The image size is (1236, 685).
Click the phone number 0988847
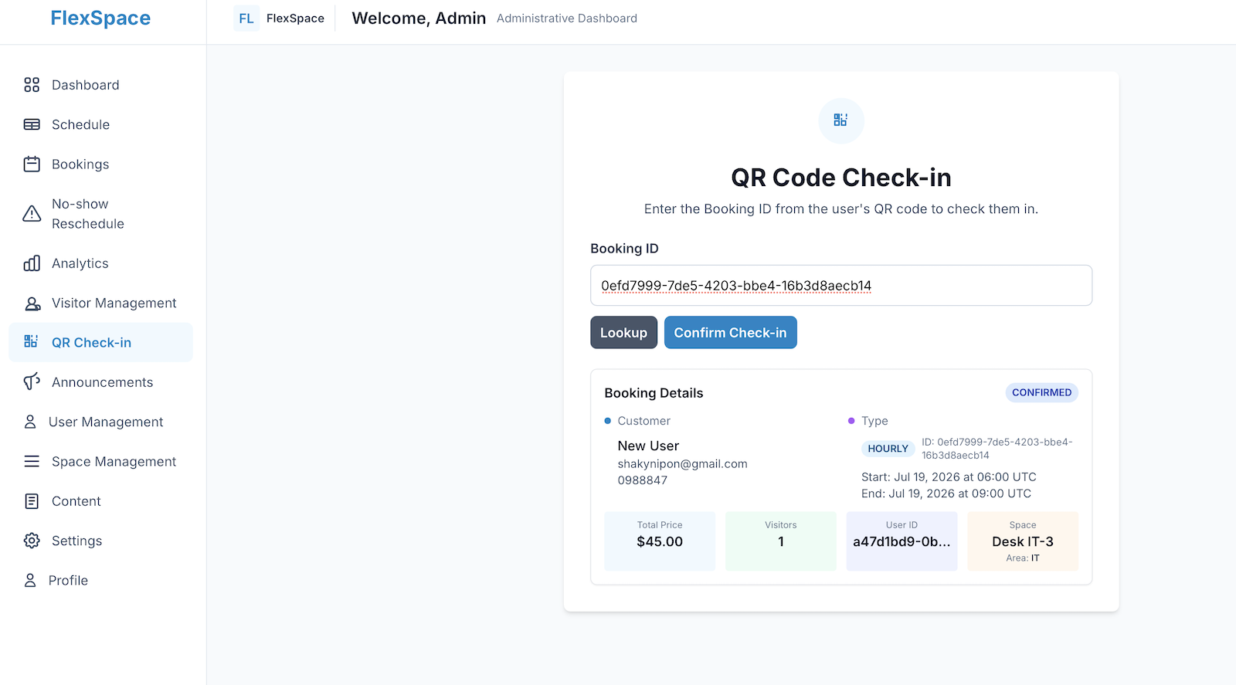tap(642, 480)
